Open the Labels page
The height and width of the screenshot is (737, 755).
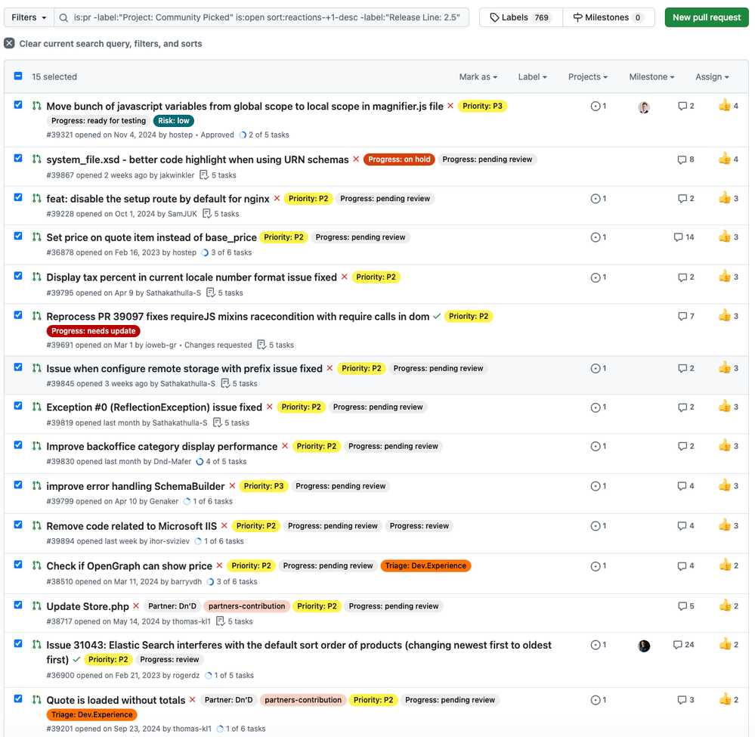[521, 17]
